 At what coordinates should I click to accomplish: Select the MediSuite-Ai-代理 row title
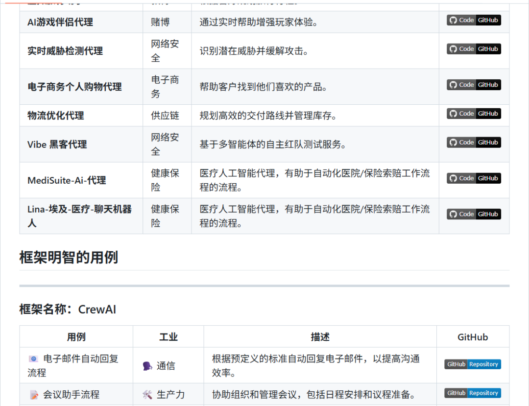[x=67, y=180]
